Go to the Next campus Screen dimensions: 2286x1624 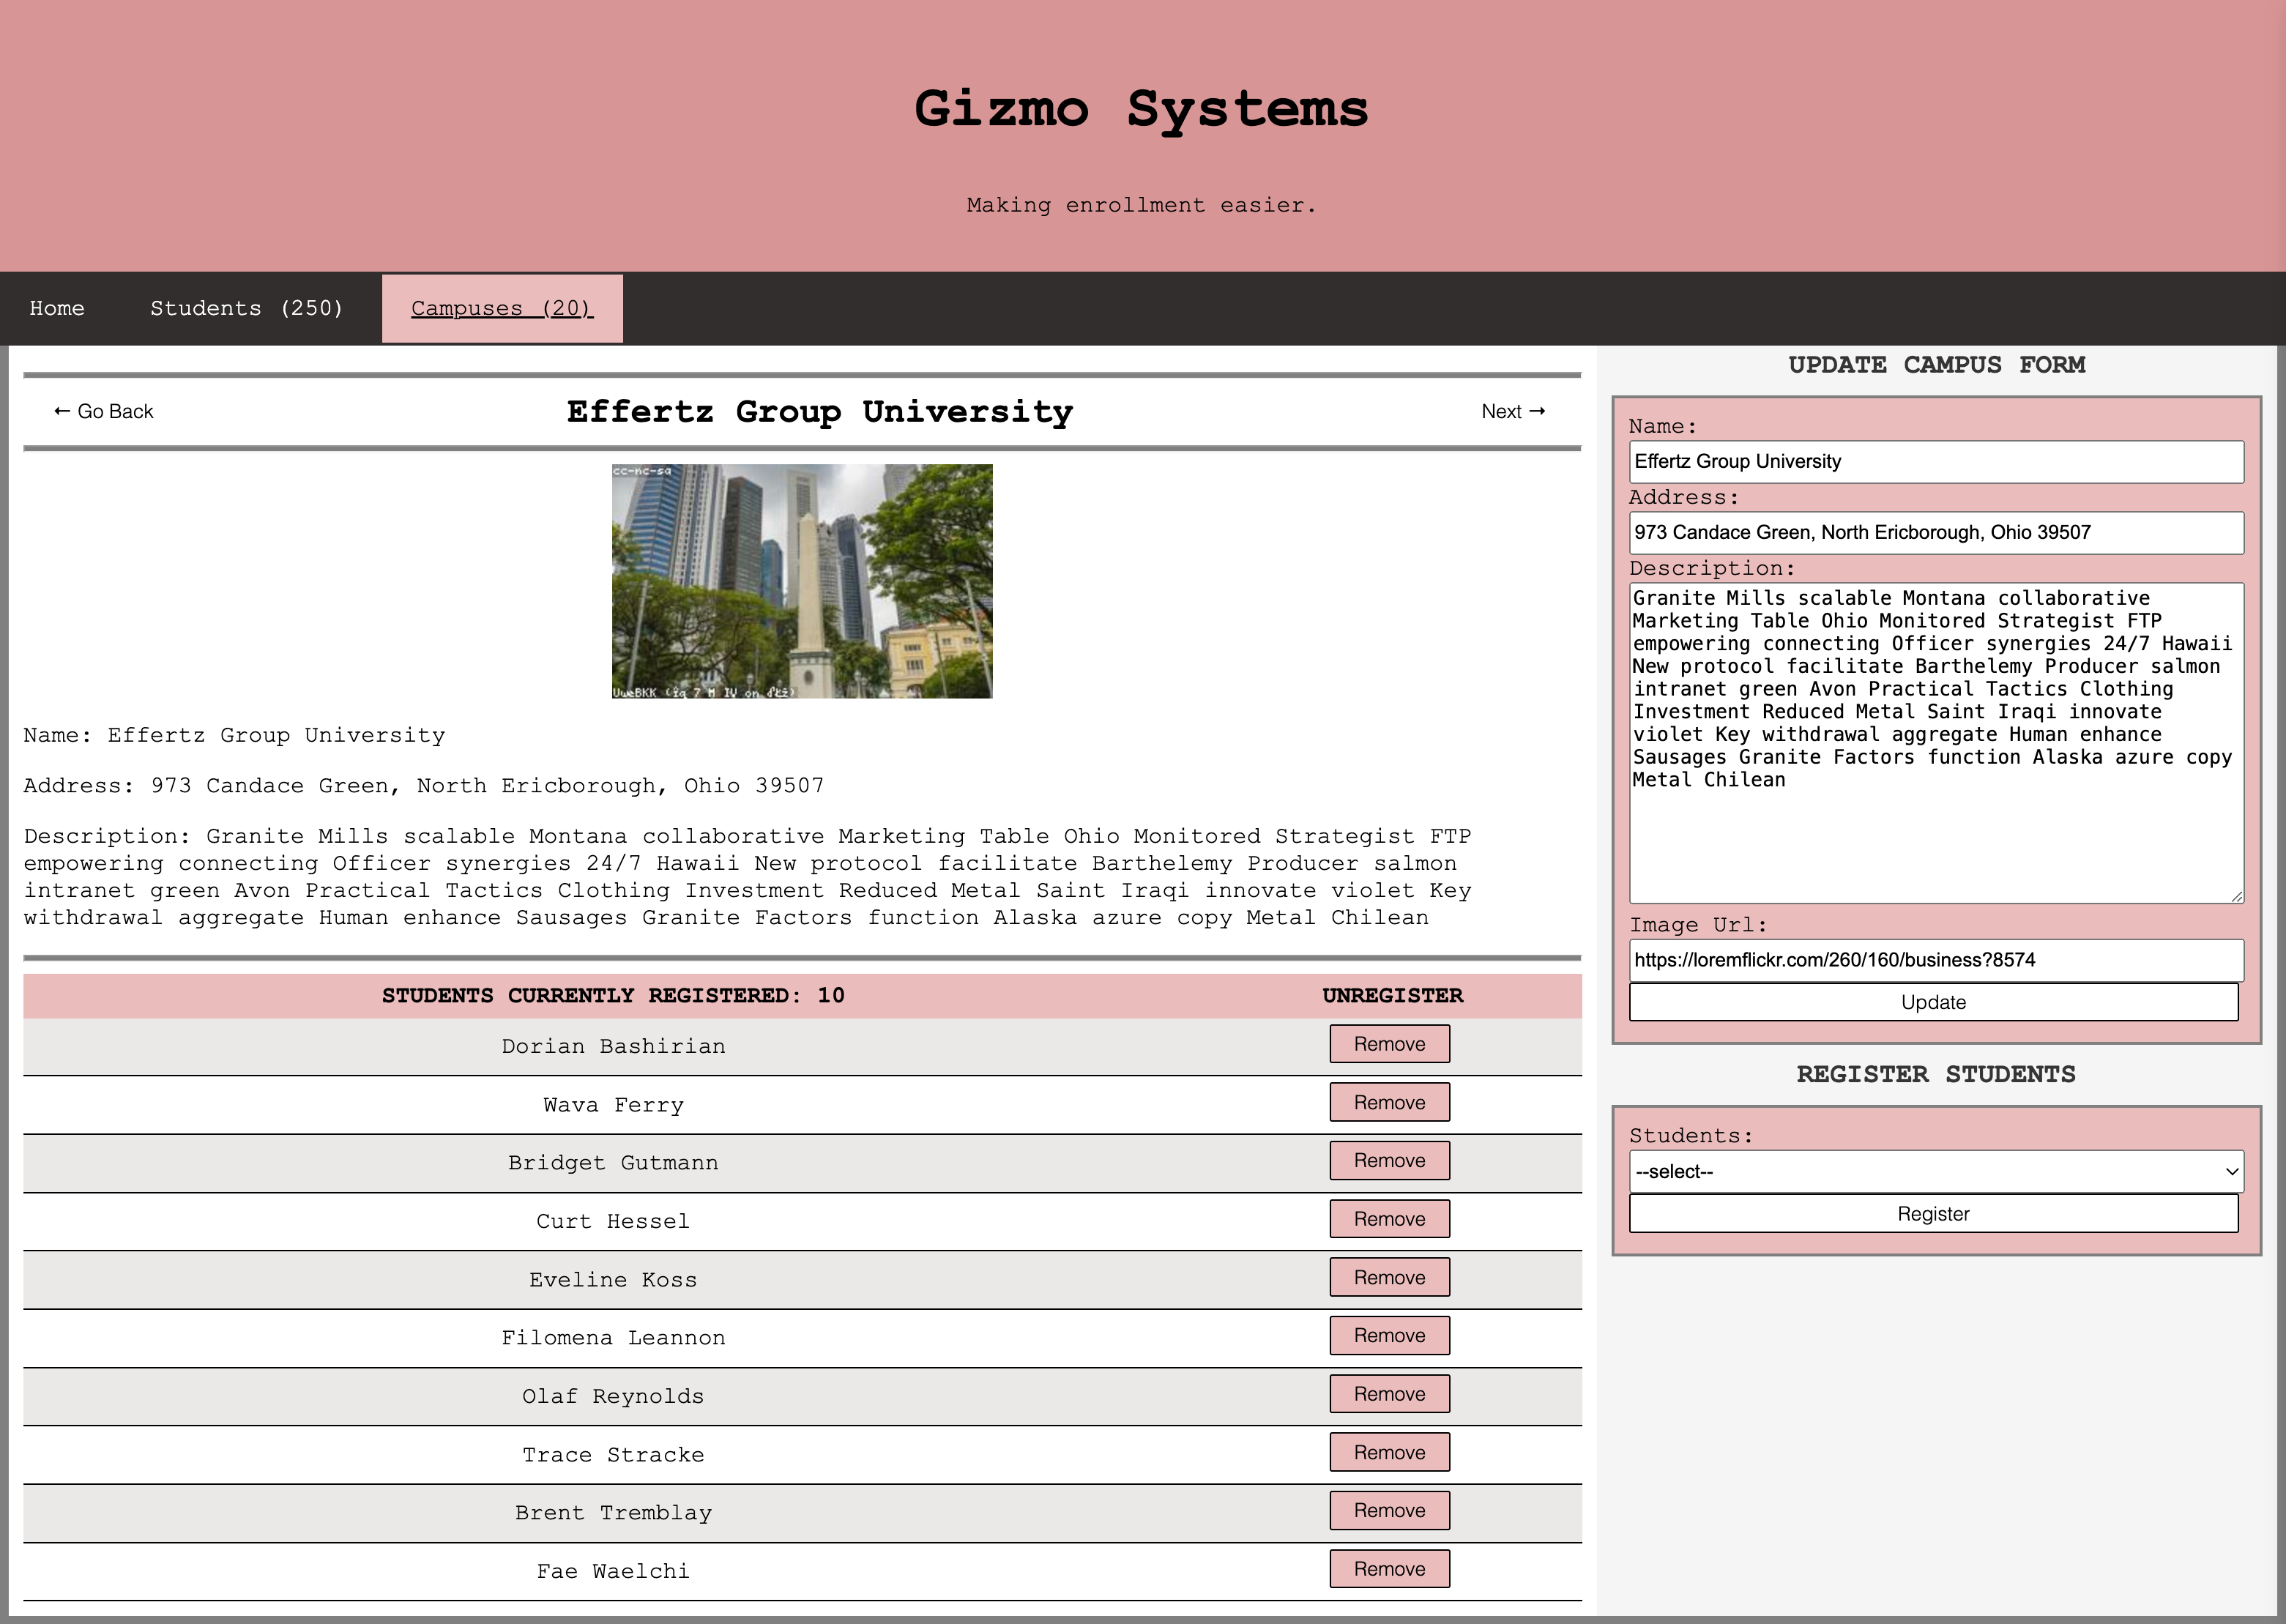[1512, 411]
